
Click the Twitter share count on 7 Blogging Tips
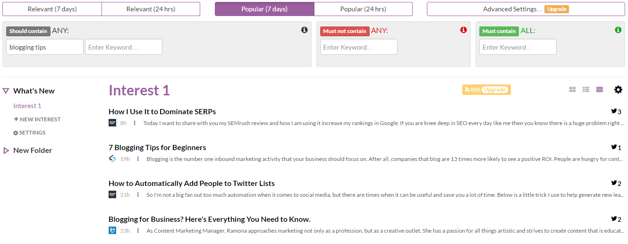pyautogui.click(x=616, y=148)
